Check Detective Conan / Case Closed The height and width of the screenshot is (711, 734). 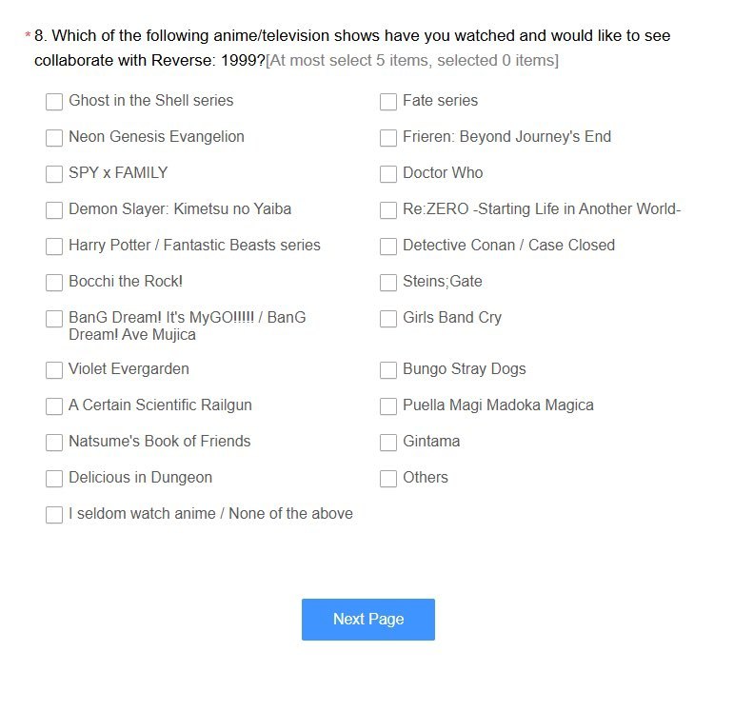pyautogui.click(x=388, y=247)
